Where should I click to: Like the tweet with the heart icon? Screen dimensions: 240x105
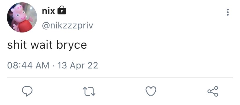(x=151, y=91)
